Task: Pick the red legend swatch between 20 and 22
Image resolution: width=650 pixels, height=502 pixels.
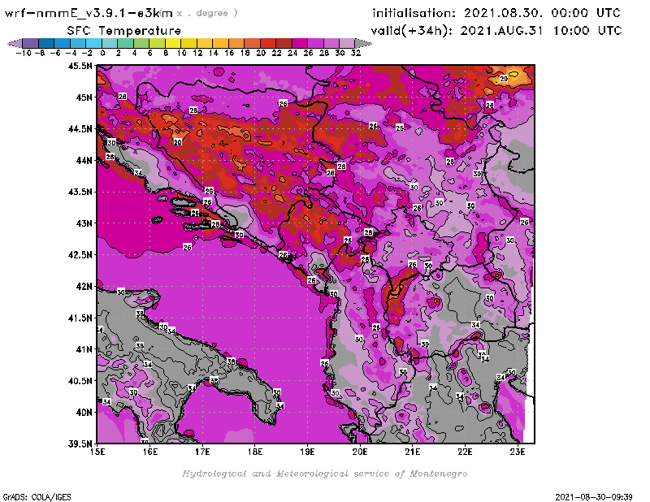Action: [268, 43]
